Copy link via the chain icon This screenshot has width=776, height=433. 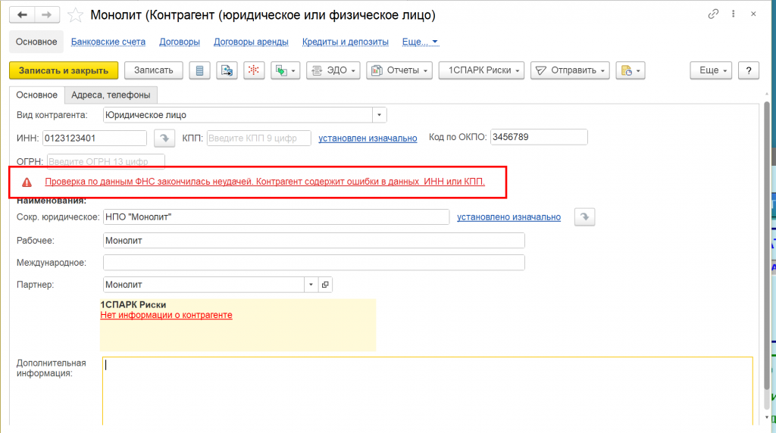point(713,14)
